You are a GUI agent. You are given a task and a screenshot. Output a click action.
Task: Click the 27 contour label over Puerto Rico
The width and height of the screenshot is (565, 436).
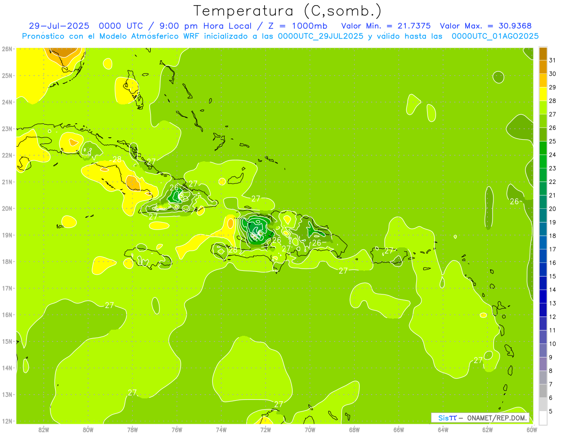[388, 251]
